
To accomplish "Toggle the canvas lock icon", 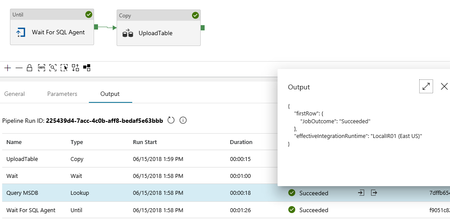I will (x=29, y=68).
